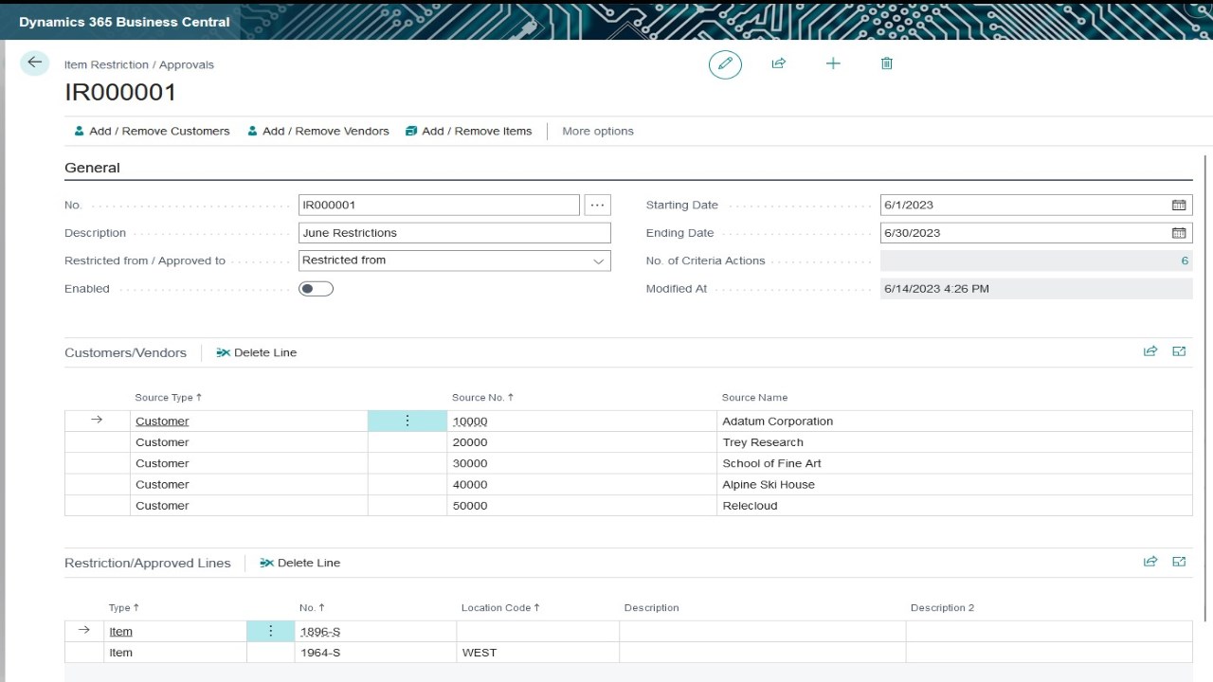Select item number 1964-S cell

tap(375, 653)
